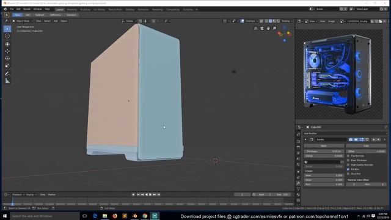This screenshot has height=220, width=391.
Task: Switch to solid viewport shading
Action: (x=270, y=21)
